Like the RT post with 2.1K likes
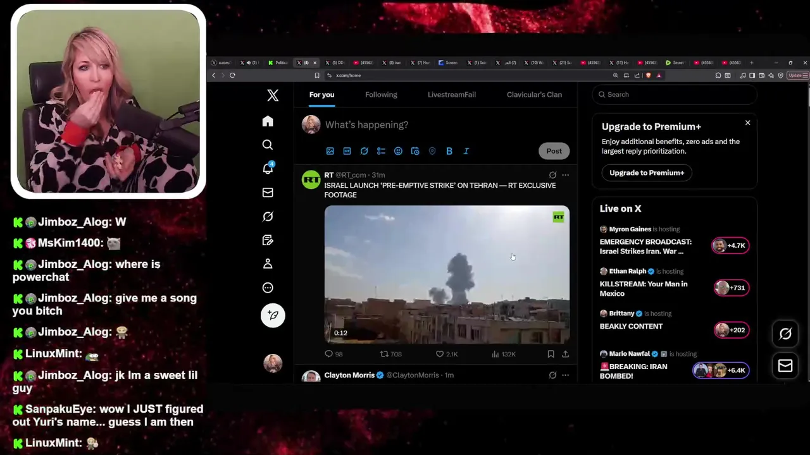Screen dimensions: 810x455 pos(446,355)
